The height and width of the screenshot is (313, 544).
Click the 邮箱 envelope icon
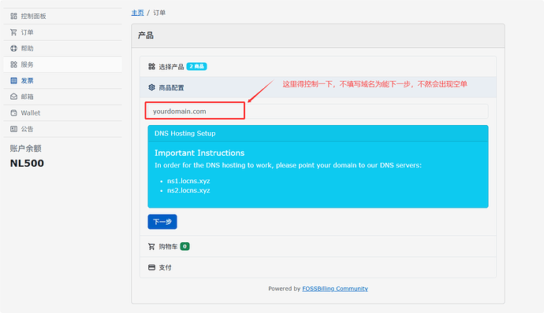pyautogui.click(x=13, y=97)
